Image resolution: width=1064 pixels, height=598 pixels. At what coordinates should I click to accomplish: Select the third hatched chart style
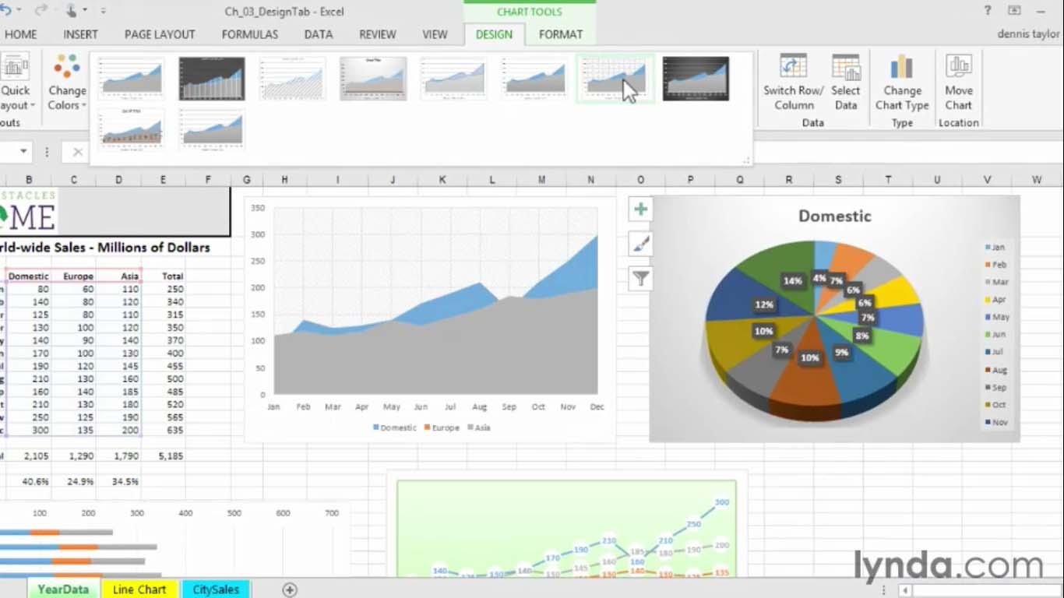293,79
